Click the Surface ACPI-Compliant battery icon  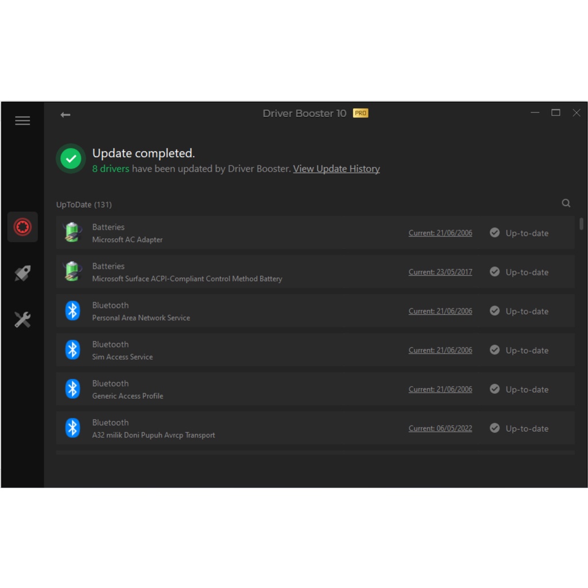tap(72, 272)
